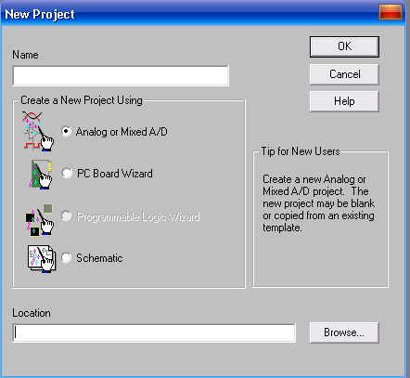Screen dimensions: 410x378
Task: Click the 'Name' field label
Action: pos(25,55)
